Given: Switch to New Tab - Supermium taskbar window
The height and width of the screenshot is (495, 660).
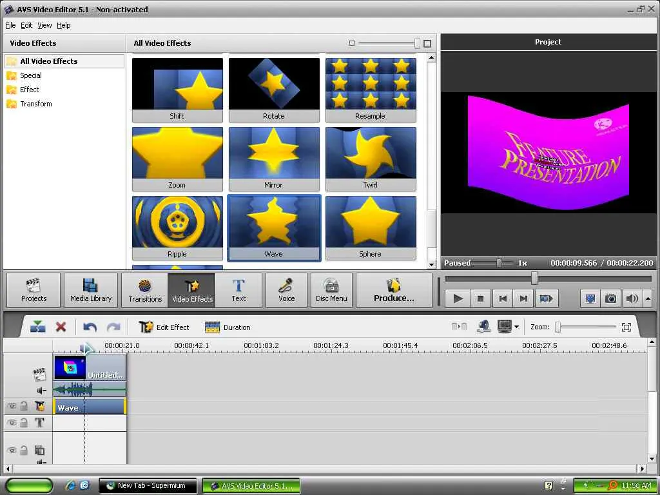Looking at the screenshot, I should click(148, 486).
